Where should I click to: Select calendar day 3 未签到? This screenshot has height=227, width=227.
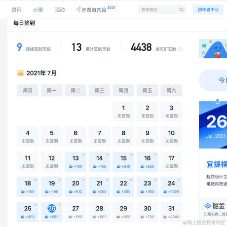pos(171,112)
